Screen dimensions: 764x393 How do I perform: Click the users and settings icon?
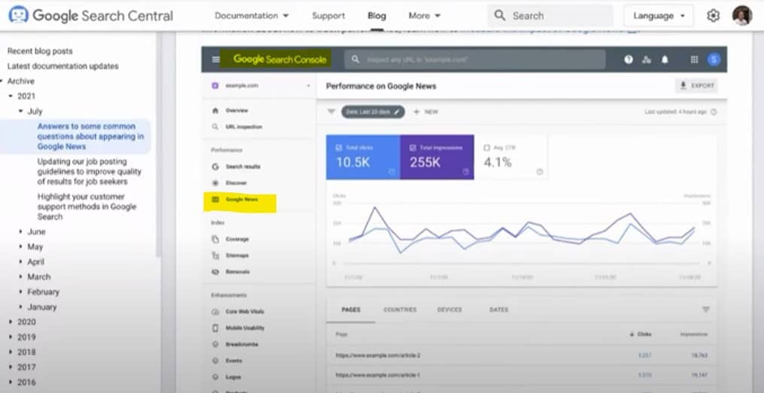(x=647, y=59)
